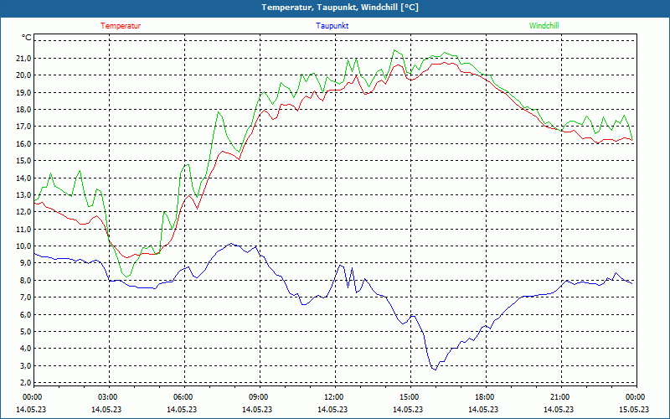The width and height of the screenshot is (670, 419).
Task: Click the 15,0 y-axis label
Action: pyautogui.click(x=23, y=161)
